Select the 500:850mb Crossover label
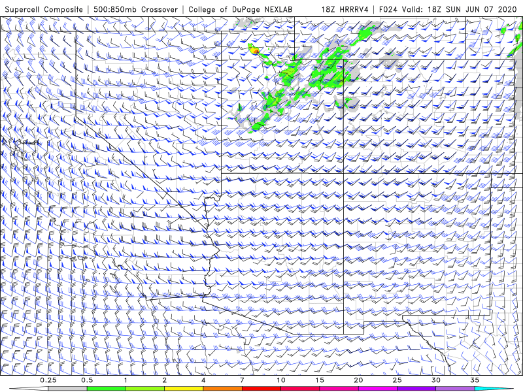 point(136,9)
